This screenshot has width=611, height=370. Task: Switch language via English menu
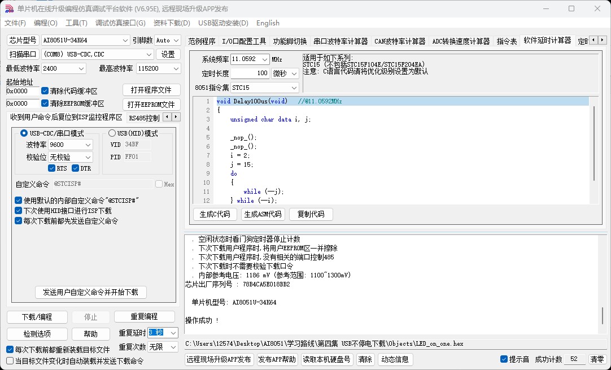click(268, 23)
